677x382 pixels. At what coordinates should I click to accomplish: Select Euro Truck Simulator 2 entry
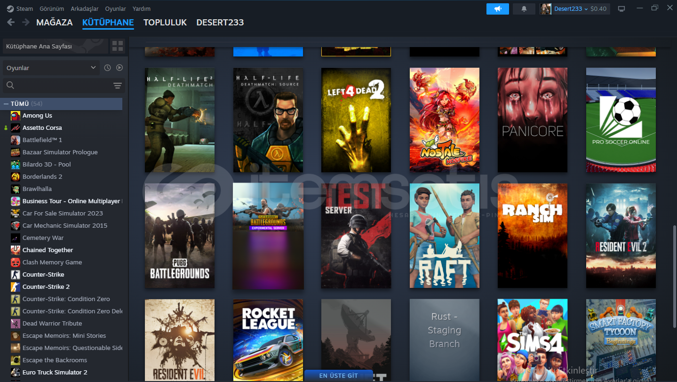pos(55,372)
